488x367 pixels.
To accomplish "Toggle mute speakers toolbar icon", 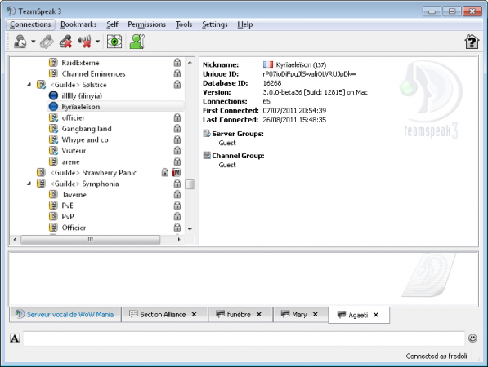I will pyautogui.click(x=85, y=42).
